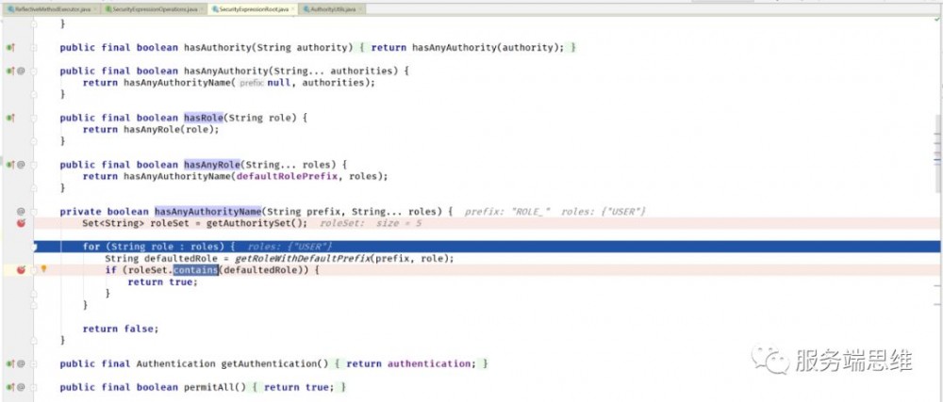This screenshot has height=402, width=943.
Task: Expand the folded permitAll method
Action: click(34, 387)
